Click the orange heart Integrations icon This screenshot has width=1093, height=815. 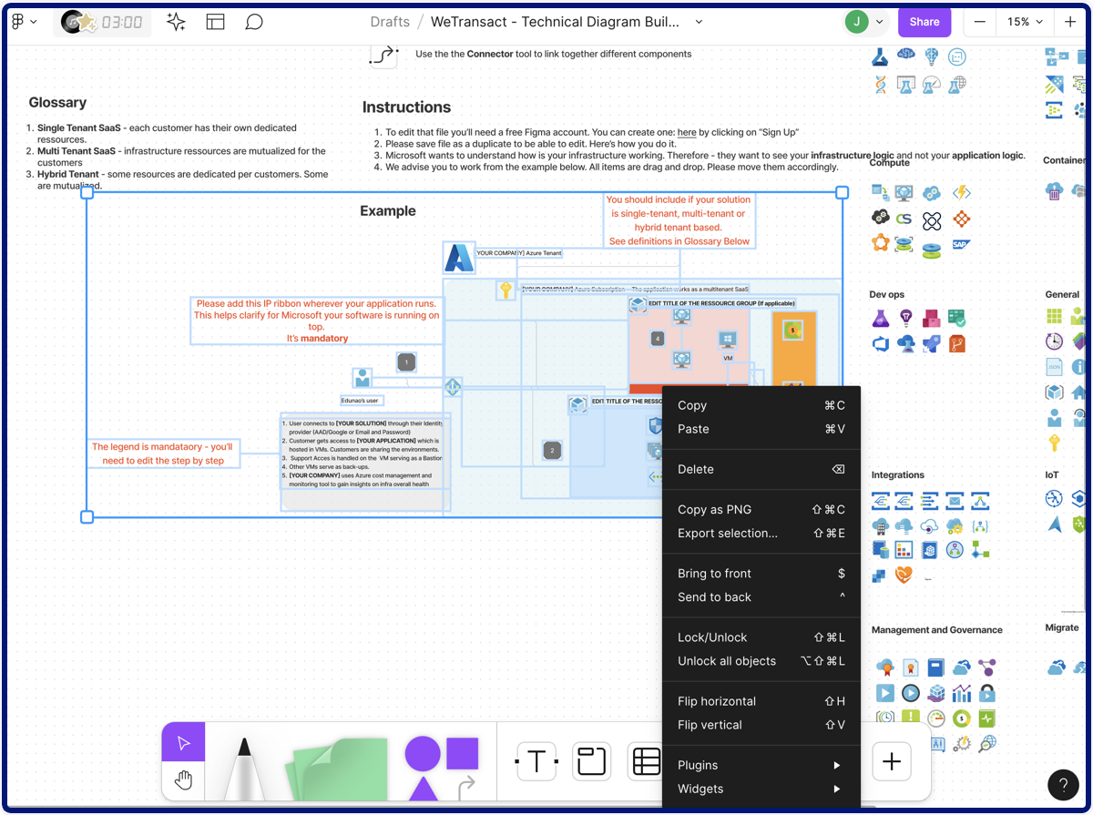pyautogui.click(x=904, y=575)
